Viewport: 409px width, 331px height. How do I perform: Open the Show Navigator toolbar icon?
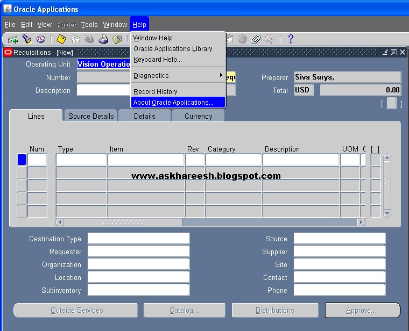click(x=41, y=39)
